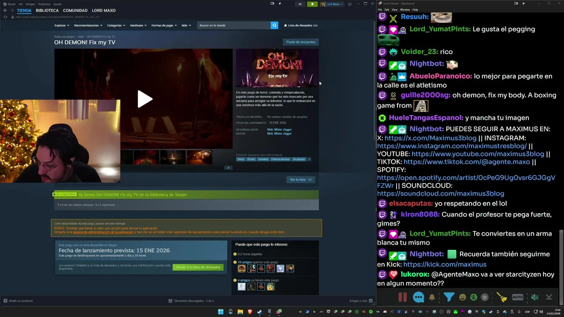564x317 pixels.
Task: Expand the Recomendaciones dropdown
Action: (x=88, y=26)
